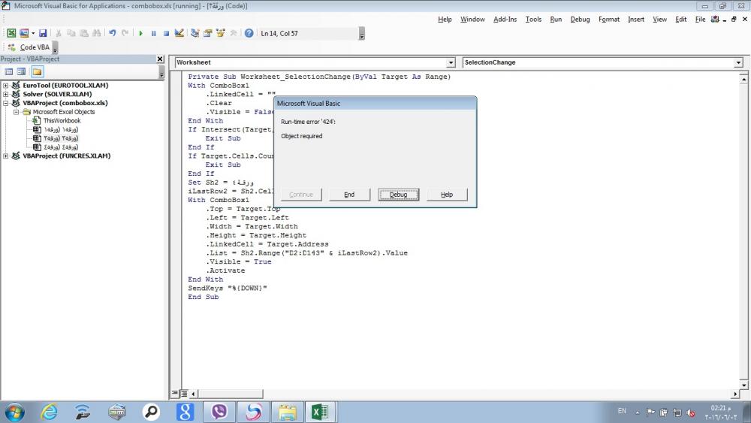Open the File menu
The image size is (751, 423).
pos(700,20)
